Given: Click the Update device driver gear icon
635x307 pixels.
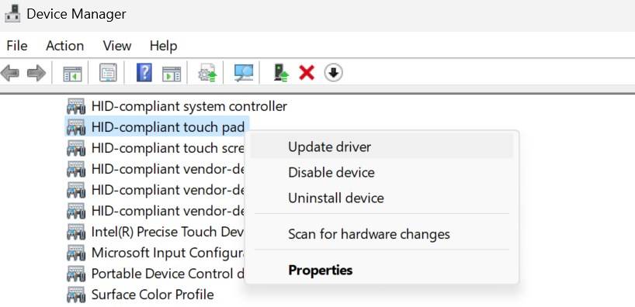Looking at the screenshot, I should [207, 73].
